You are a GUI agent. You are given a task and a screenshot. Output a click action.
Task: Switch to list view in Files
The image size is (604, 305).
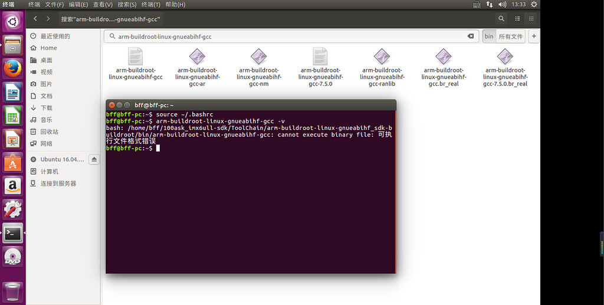[518, 18]
